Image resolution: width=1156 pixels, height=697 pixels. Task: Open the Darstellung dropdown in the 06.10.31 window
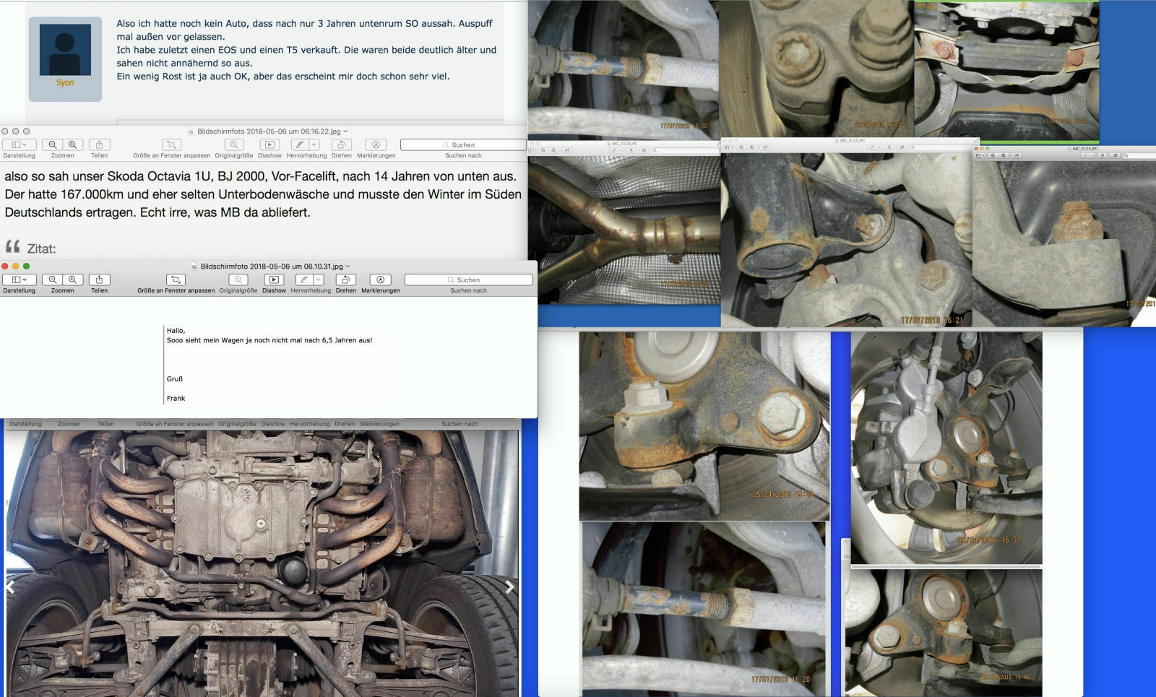[x=18, y=280]
